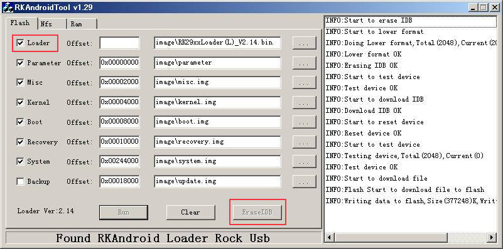The image size is (503, 249).
Task: Click the image\update.img path field
Action: 217,182
